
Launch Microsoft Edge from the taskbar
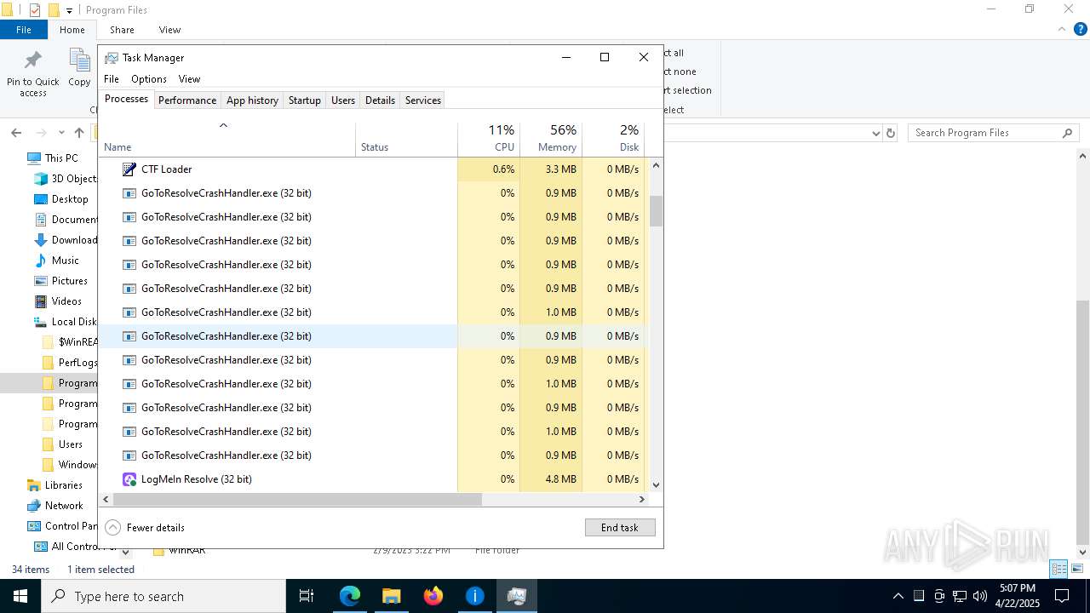pos(350,596)
